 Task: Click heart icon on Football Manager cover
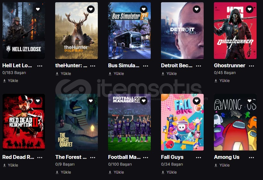(144, 101)
